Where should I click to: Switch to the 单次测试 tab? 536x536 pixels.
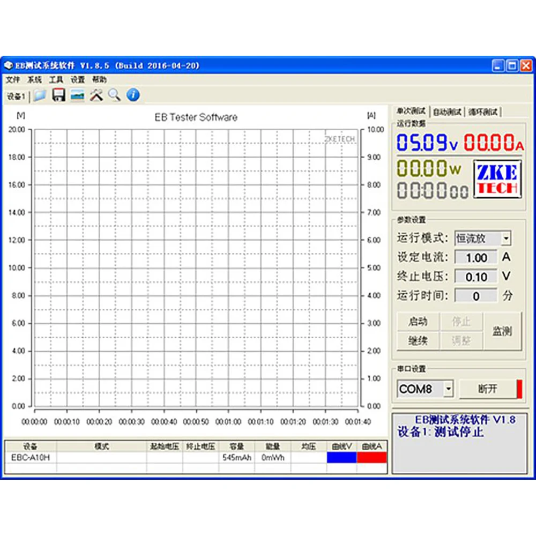(411, 111)
